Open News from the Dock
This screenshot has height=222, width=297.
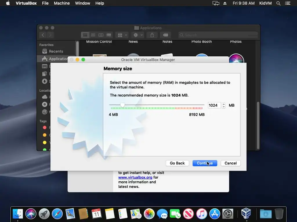pos(188,214)
